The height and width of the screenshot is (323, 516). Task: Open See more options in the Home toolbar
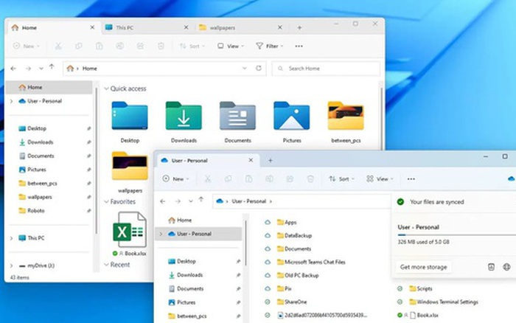tap(299, 46)
